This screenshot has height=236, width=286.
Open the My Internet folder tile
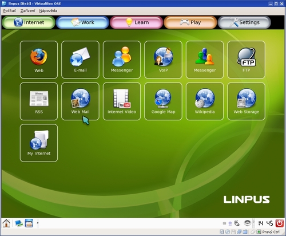point(39,143)
